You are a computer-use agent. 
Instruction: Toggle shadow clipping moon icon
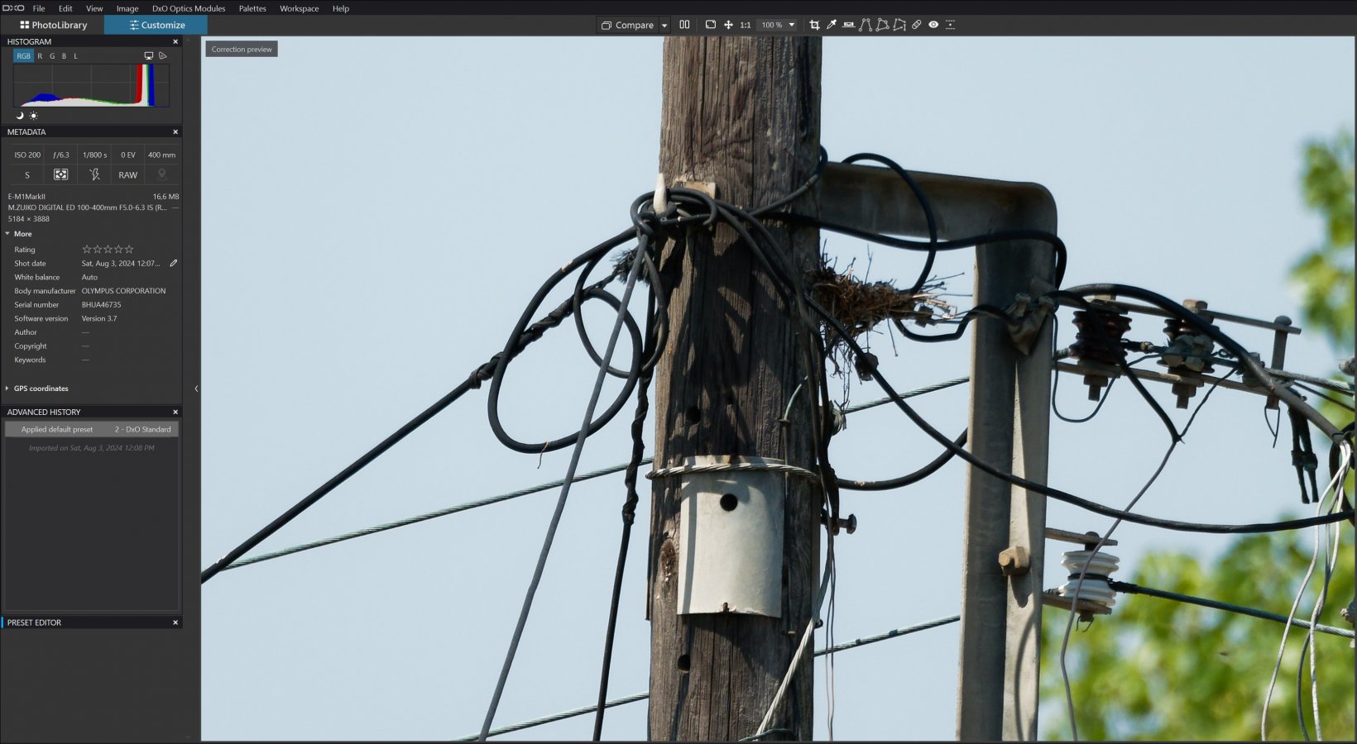[x=20, y=116]
